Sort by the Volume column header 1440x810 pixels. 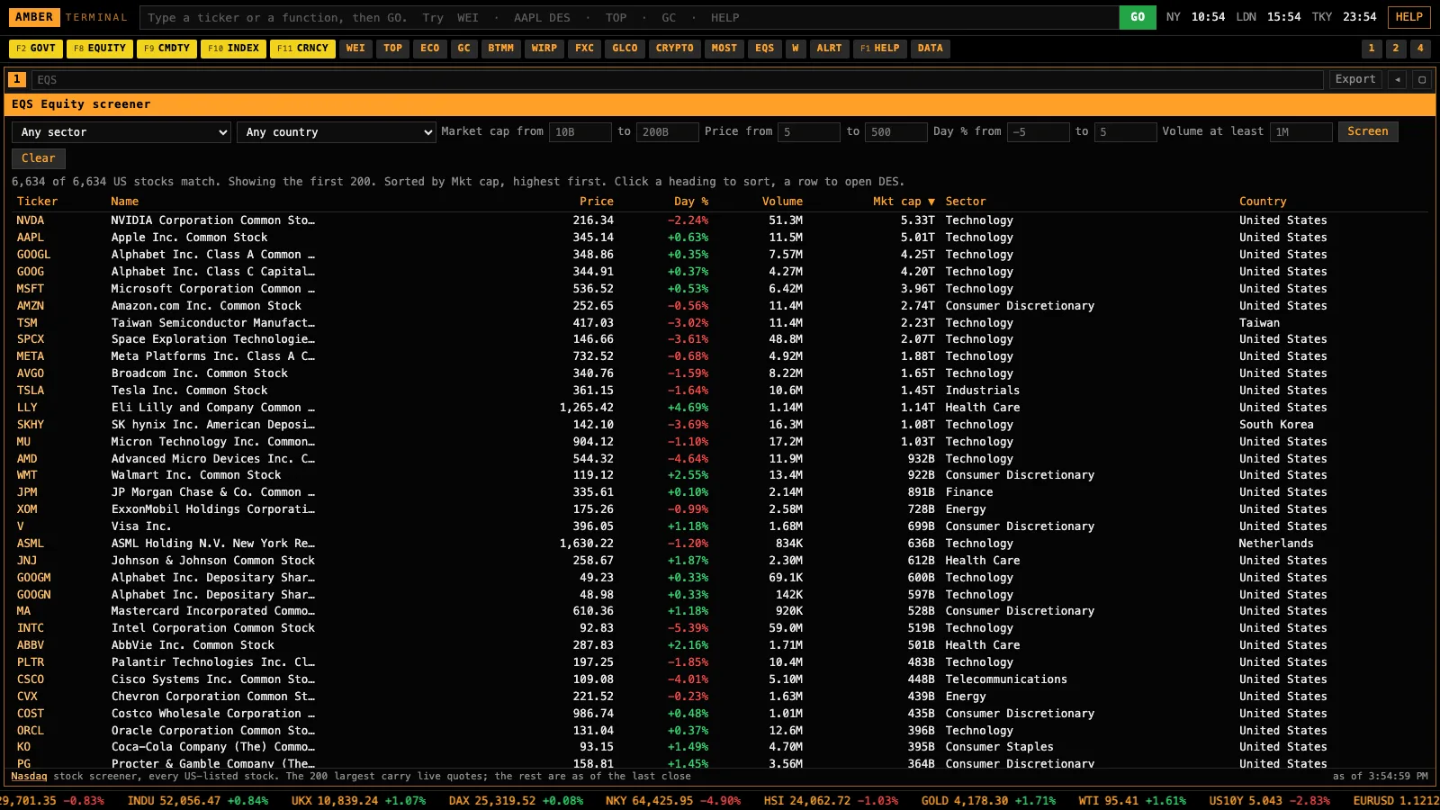(782, 202)
